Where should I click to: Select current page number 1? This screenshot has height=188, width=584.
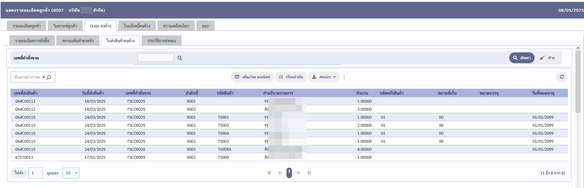pos(289,173)
